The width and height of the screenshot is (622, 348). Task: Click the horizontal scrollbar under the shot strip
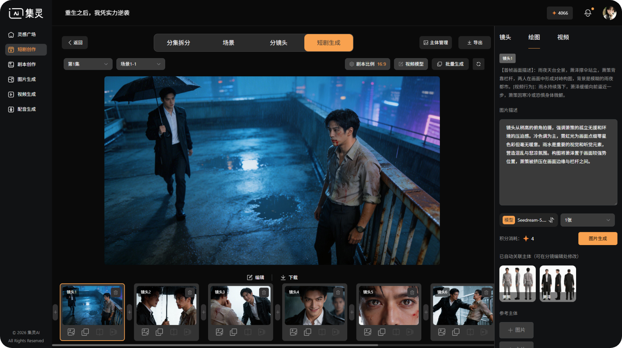[x=215, y=345]
